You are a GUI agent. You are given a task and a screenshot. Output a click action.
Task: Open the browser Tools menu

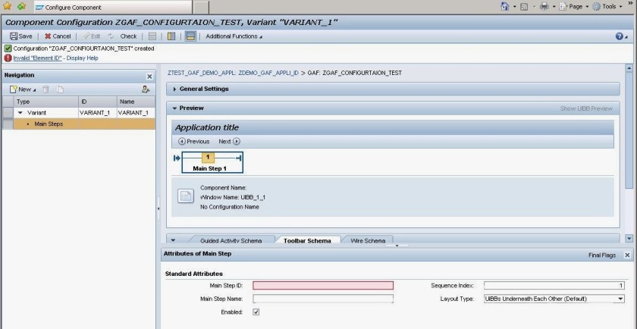[x=607, y=7]
